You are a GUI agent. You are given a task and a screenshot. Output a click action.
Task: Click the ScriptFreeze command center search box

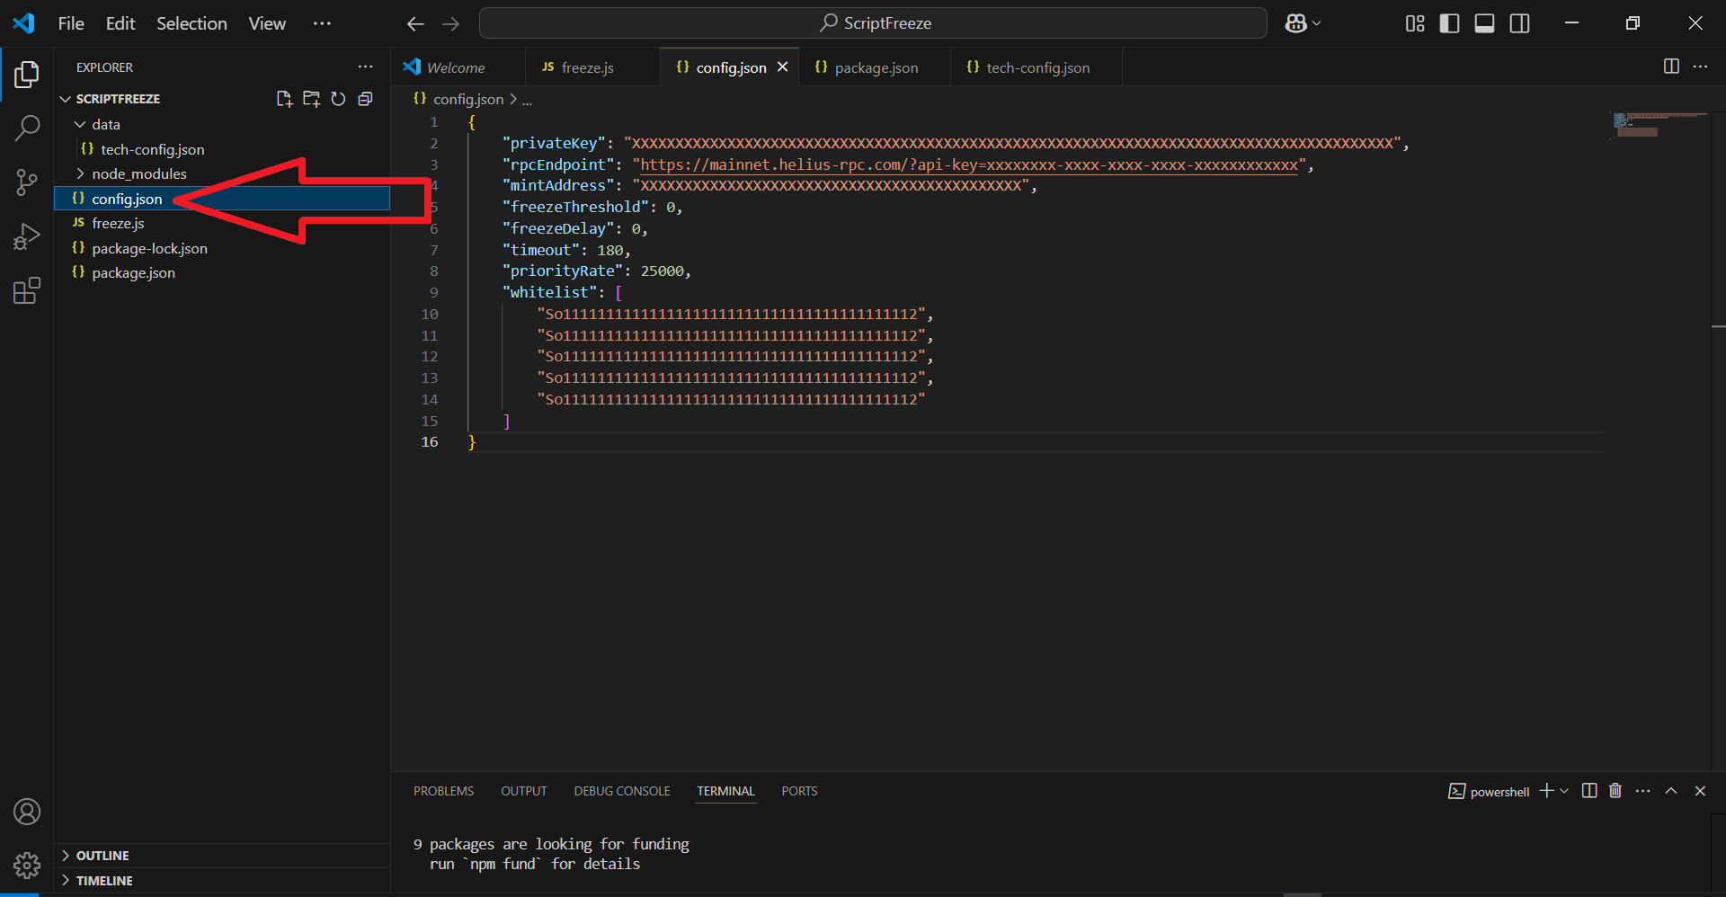click(x=873, y=23)
